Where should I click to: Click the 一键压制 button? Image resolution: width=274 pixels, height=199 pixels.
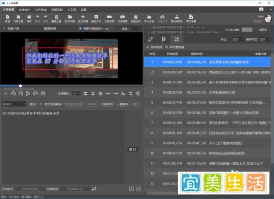coord(262,30)
